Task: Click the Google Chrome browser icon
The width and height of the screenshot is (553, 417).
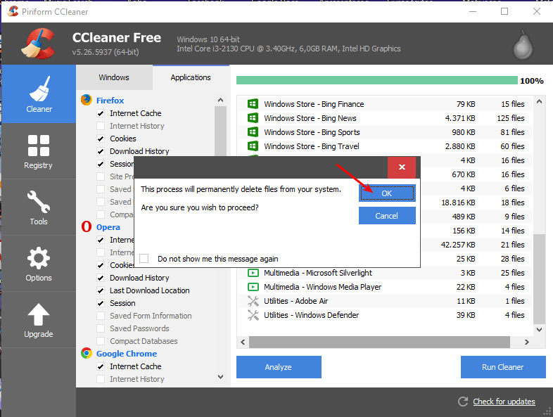Action: 87,353
